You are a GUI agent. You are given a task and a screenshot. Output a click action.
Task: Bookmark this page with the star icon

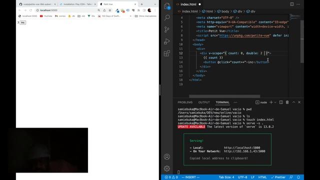coord(110,10)
